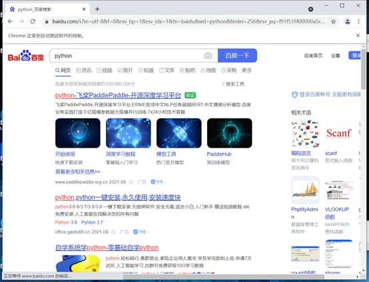
Task: Click PaddleHub link
Action: click(x=219, y=154)
